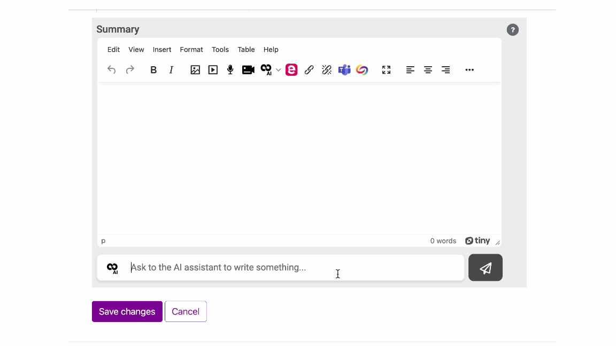Click the AI assistant prompt input field
The image size is (616, 346).
(294, 268)
